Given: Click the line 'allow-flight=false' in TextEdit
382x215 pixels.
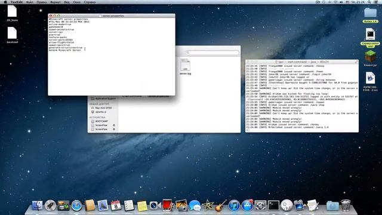Looking at the screenshot, I should pos(61,42).
